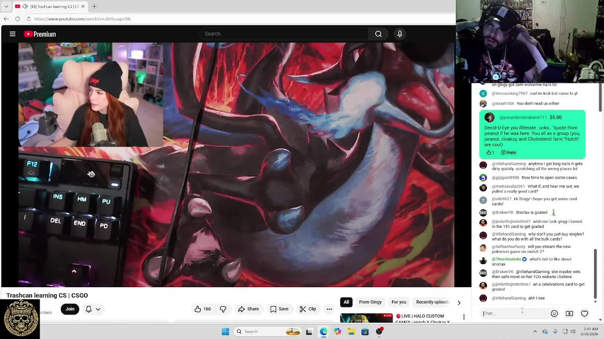
Task: Click the video title Trashcan learning CS
Action: click(x=47, y=295)
